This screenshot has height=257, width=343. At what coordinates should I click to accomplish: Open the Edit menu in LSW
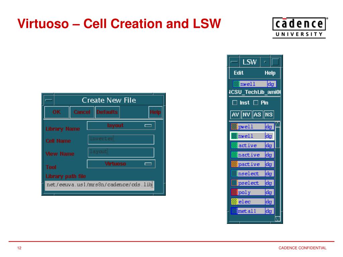point(238,73)
